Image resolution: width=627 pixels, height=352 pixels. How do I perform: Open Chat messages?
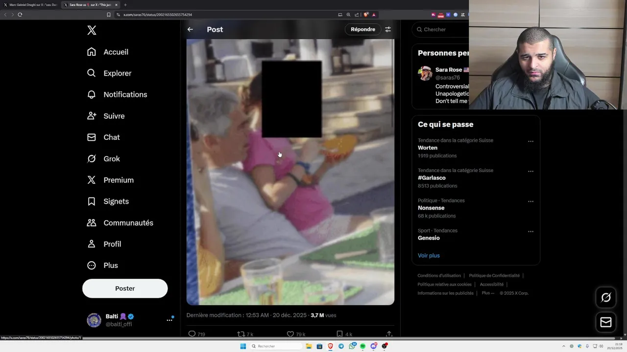[x=103, y=137]
